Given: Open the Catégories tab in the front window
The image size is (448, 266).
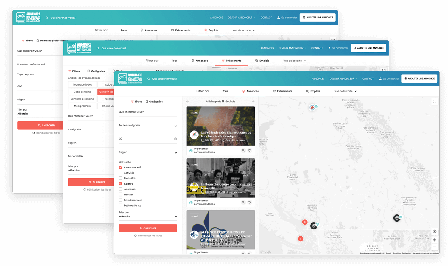Looking at the screenshot, I should pos(154,102).
